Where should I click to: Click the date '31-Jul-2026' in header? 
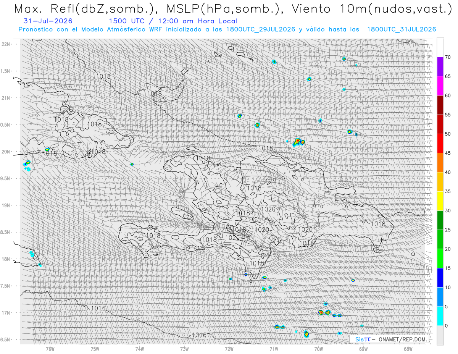click(47, 21)
